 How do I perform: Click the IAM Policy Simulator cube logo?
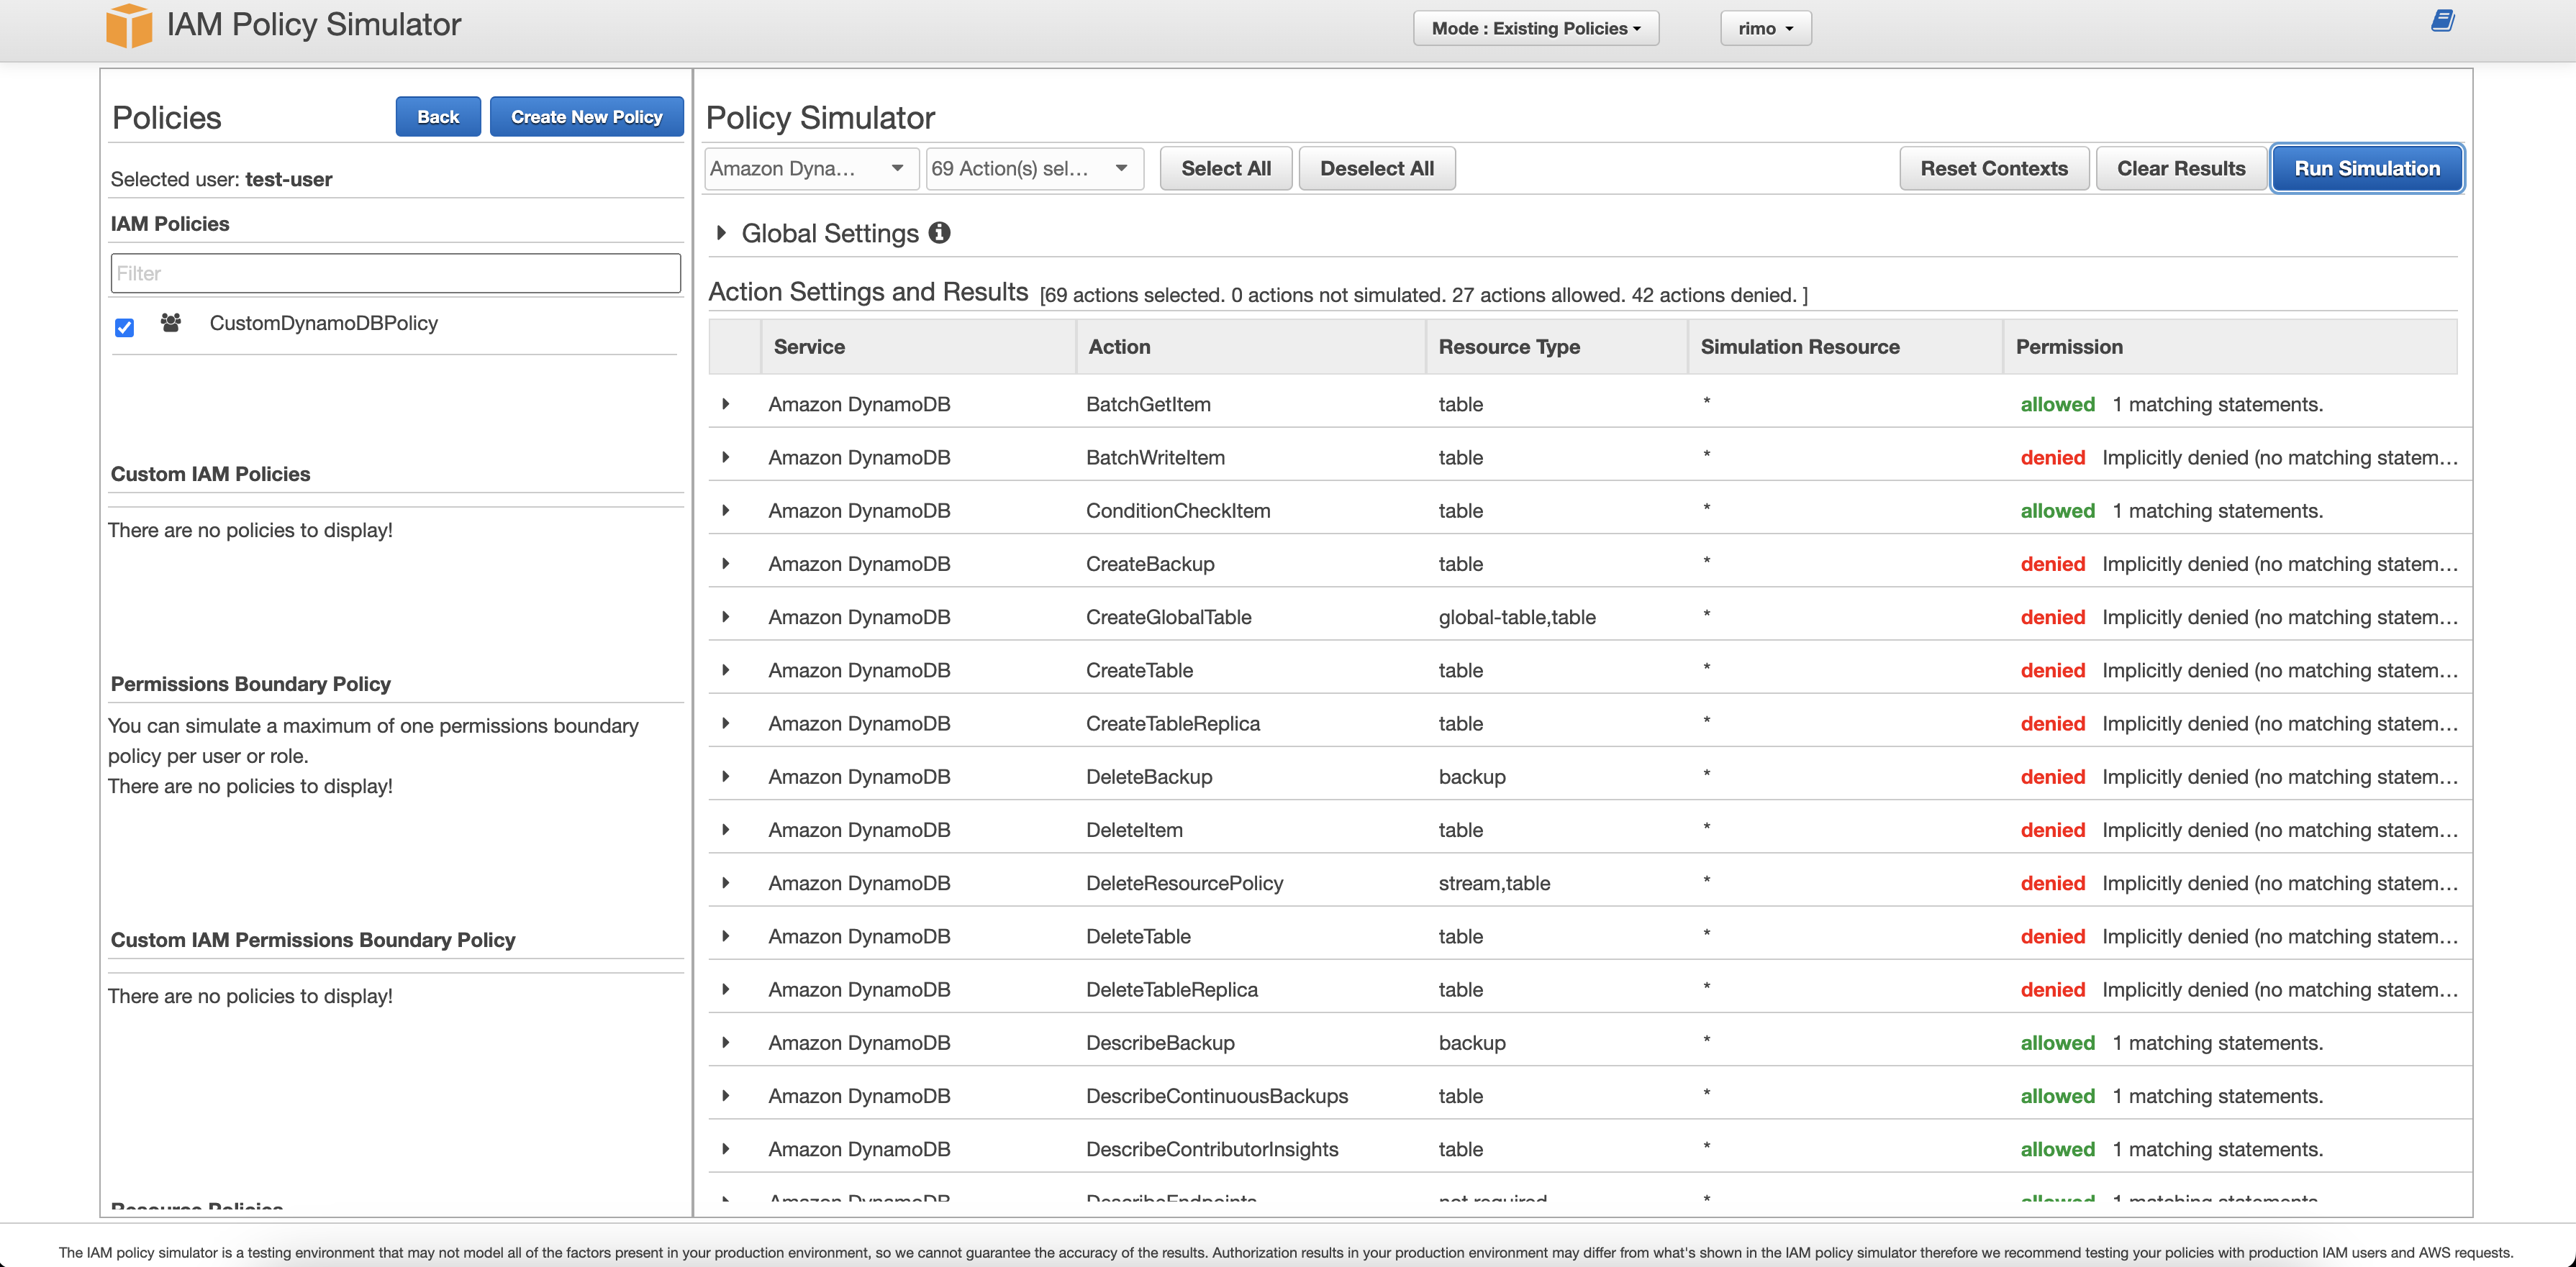pos(129,25)
